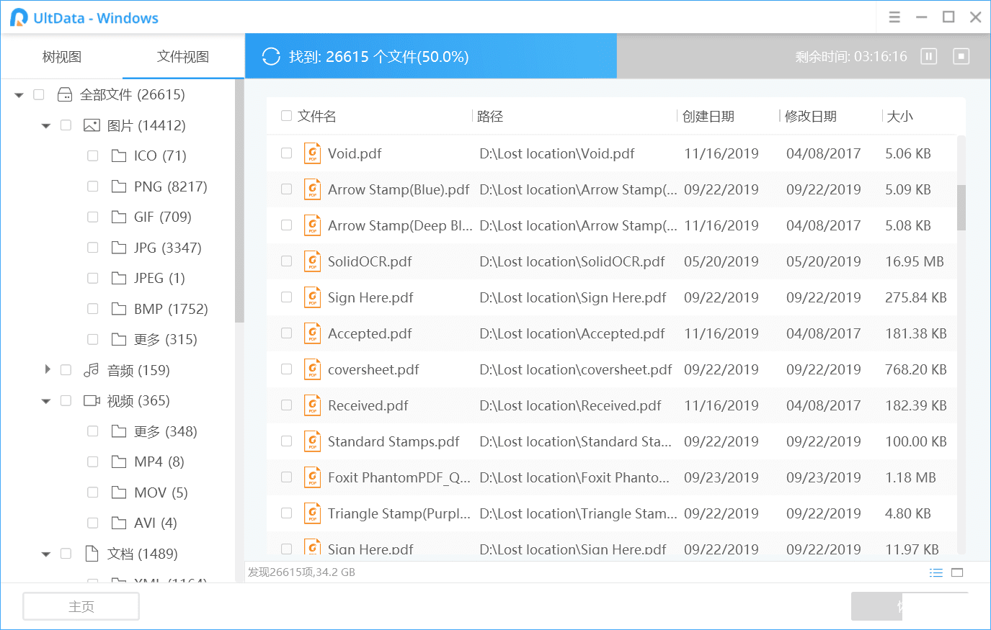This screenshot has height=630, width=991.
Task: Click the GIF folder icon
Action: coord(119,217)
